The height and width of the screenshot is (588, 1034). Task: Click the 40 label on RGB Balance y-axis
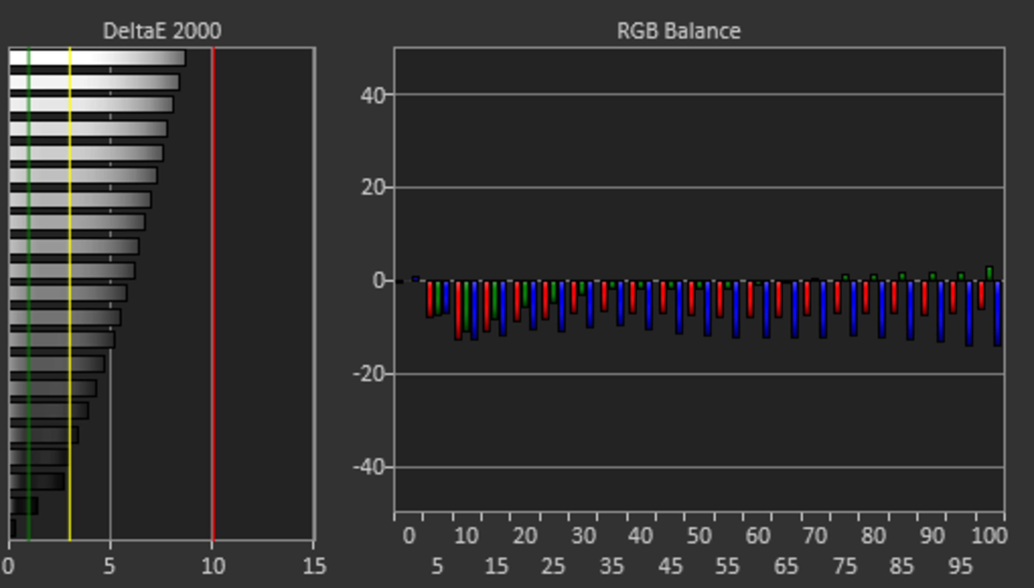point(372,96)
